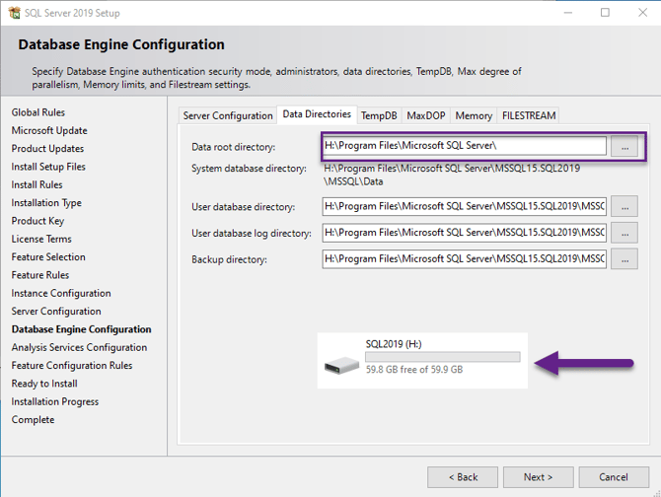Open the TempDB tab

click(x=379, y=115)
